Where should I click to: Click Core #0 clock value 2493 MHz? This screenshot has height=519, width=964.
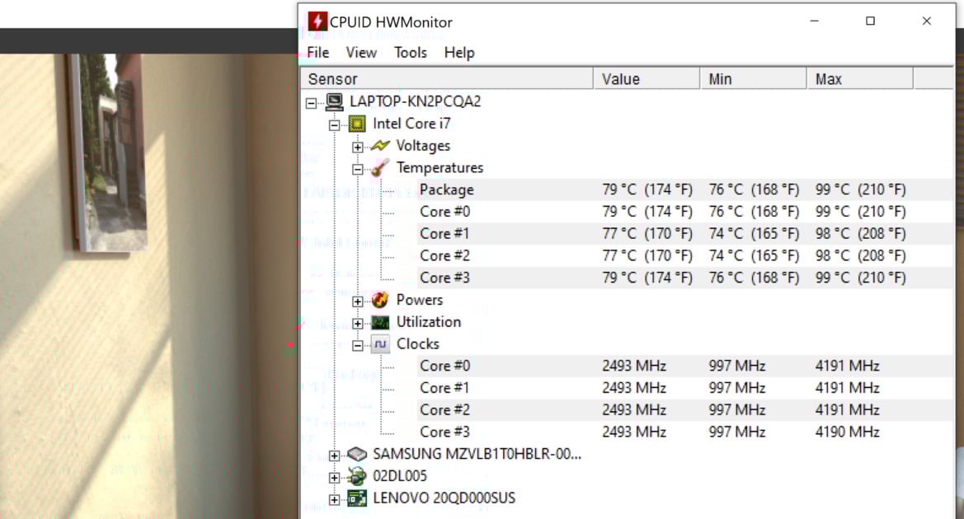pyautogui.click(x=634, y=366)
